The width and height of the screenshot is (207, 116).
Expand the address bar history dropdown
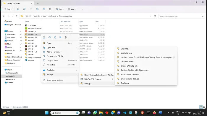tap(150, 16)
